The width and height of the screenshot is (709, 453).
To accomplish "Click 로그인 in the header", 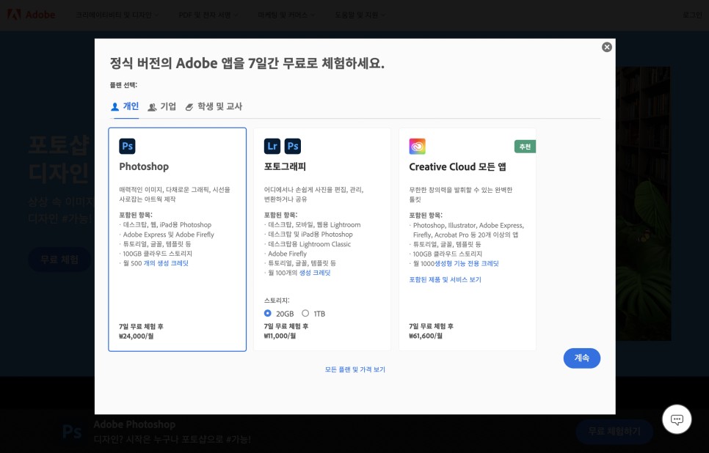I will point(692,15).
